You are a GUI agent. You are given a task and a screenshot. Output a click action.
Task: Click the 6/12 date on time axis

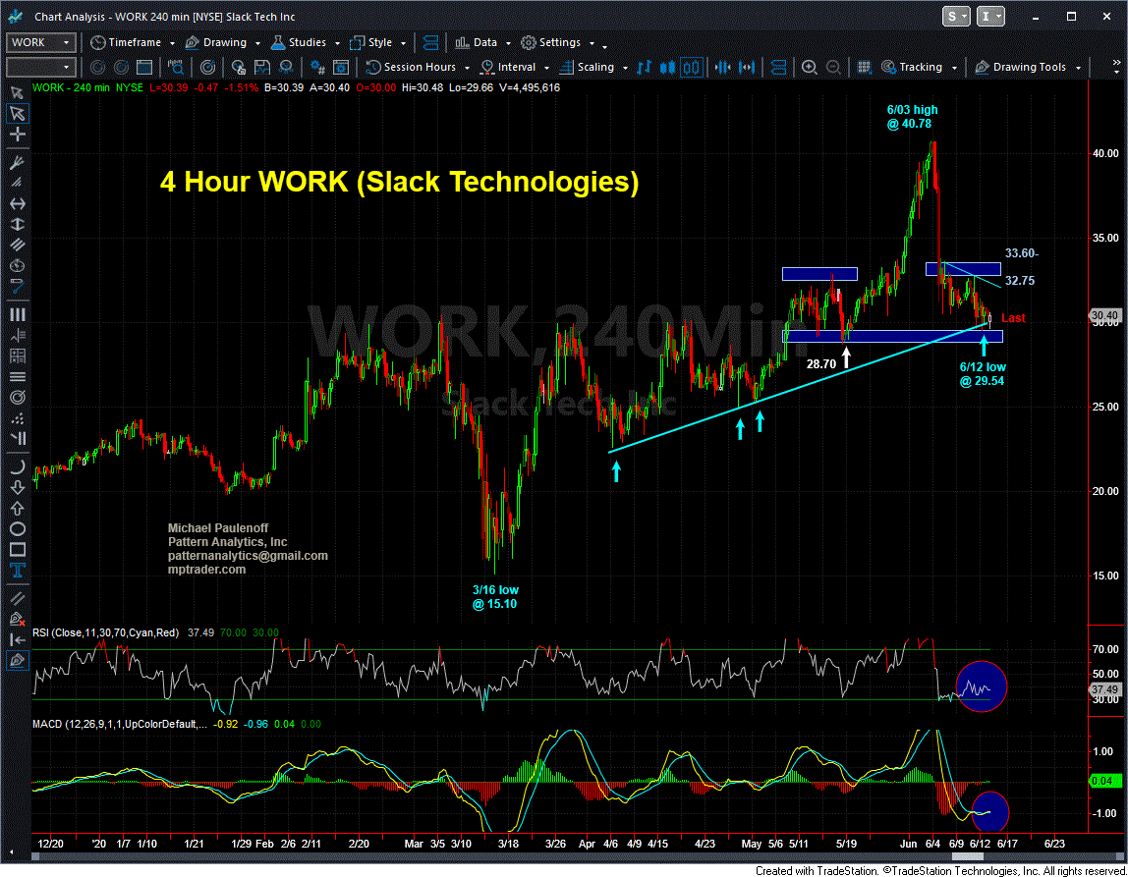980,844
